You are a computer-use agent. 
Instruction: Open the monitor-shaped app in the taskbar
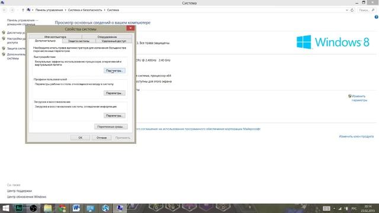pos(91,208)
